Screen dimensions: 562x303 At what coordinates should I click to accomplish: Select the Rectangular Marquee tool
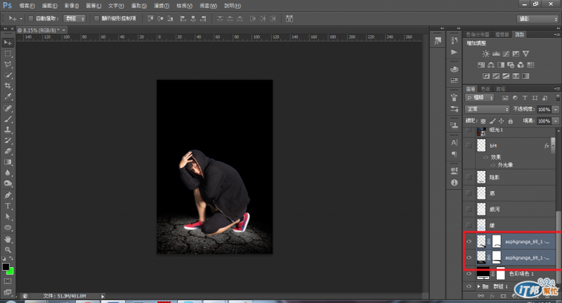click(8, 53)
